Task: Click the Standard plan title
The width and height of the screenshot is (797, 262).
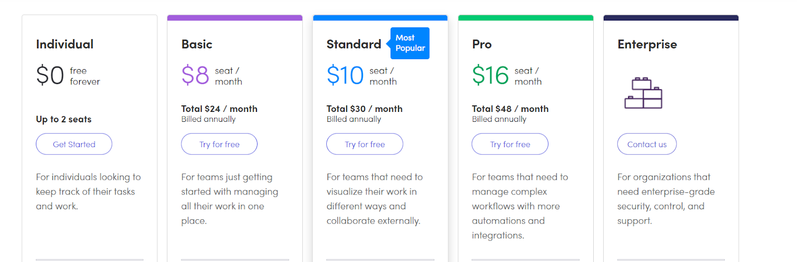Action: [354, 44]
